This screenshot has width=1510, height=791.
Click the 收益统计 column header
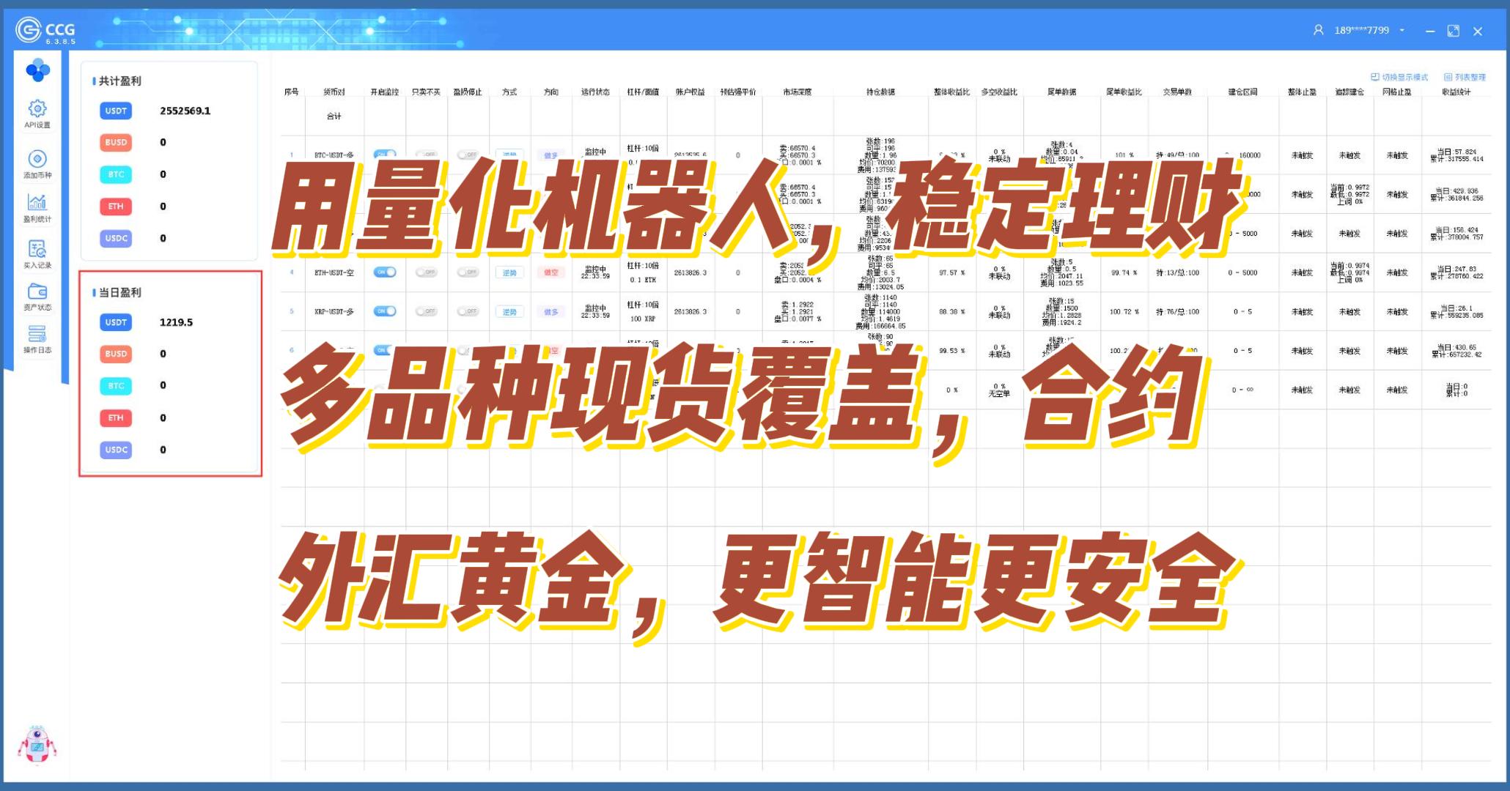(1456, 92)
